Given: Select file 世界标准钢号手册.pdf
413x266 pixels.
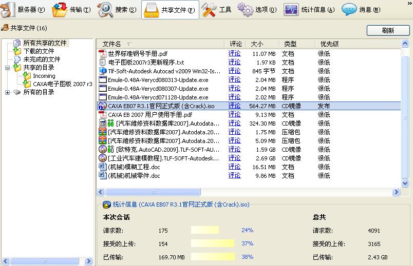Looking at the screenshot, I should click(138, 54).
